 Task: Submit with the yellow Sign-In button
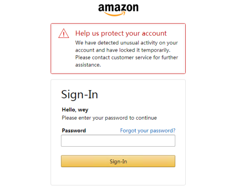(x=118, y=161)
